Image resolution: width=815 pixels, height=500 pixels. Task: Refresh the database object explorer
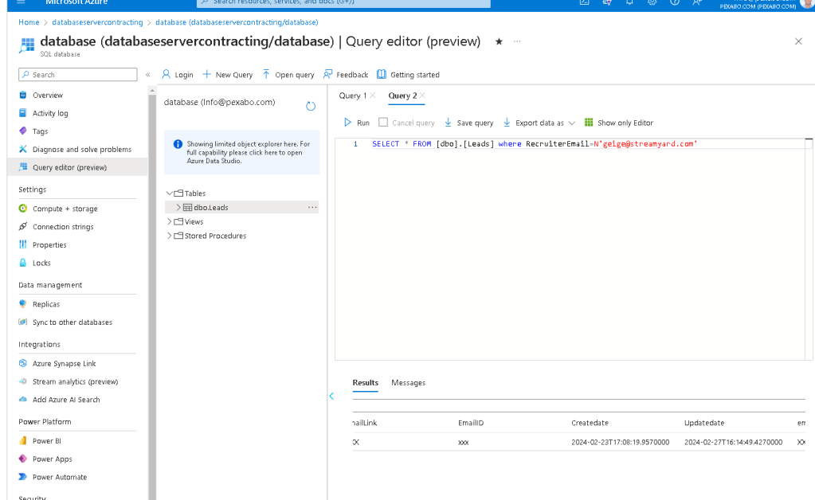point(311,106)
